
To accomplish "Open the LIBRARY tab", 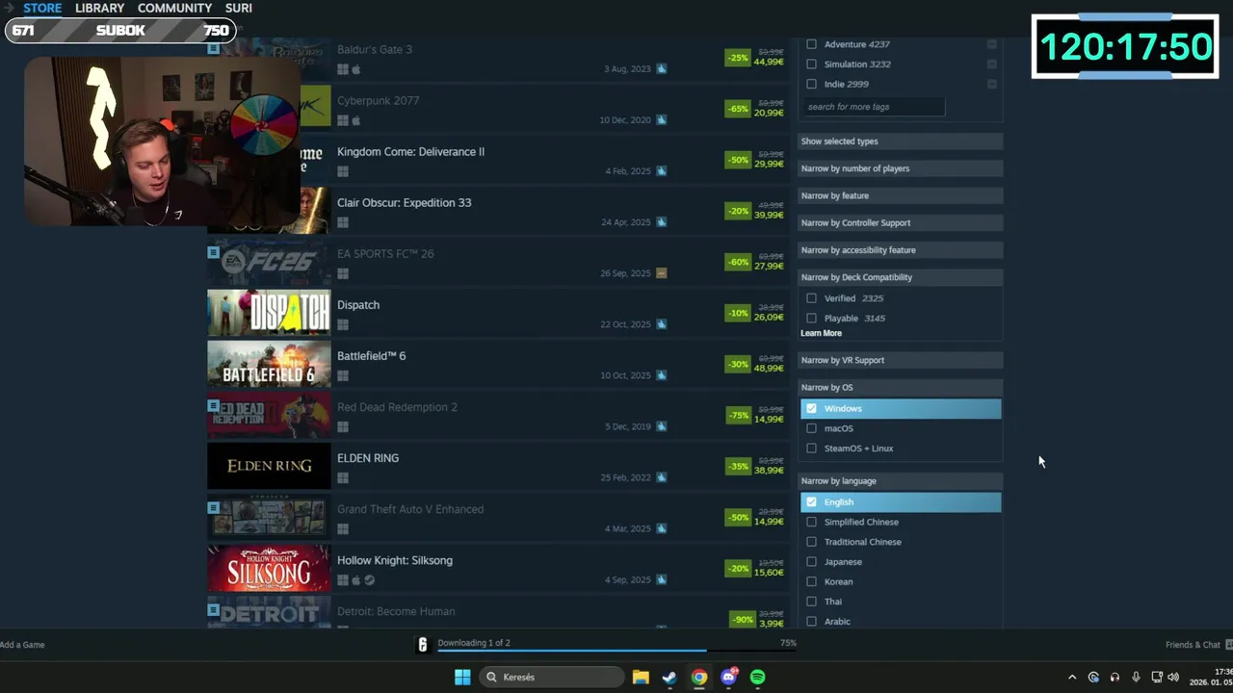I will click(100, 8).
